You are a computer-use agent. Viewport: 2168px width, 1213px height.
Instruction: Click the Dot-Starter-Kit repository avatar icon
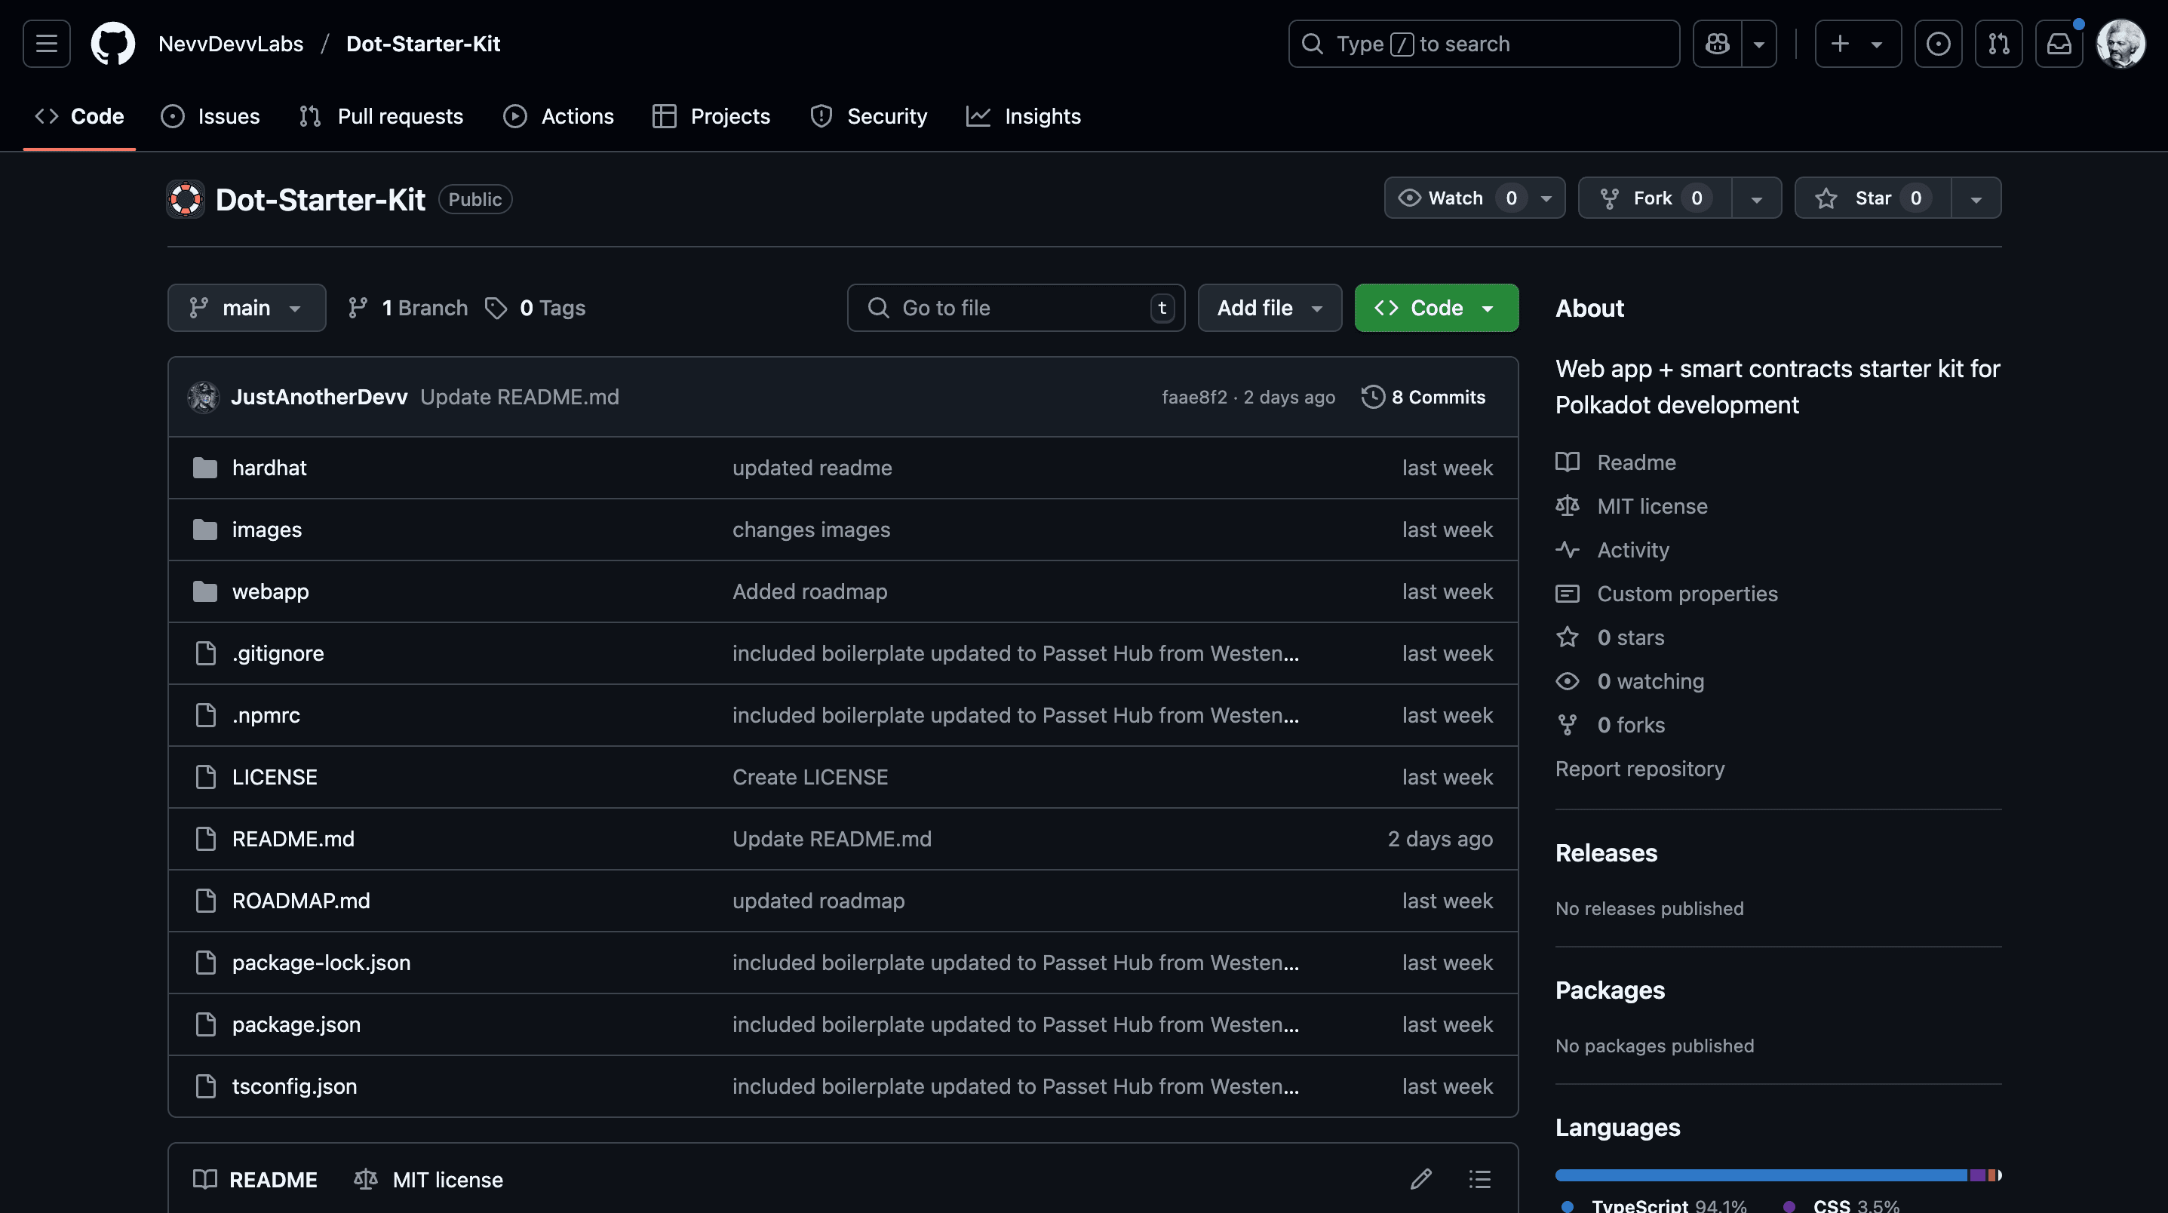(x=185, y=199)
